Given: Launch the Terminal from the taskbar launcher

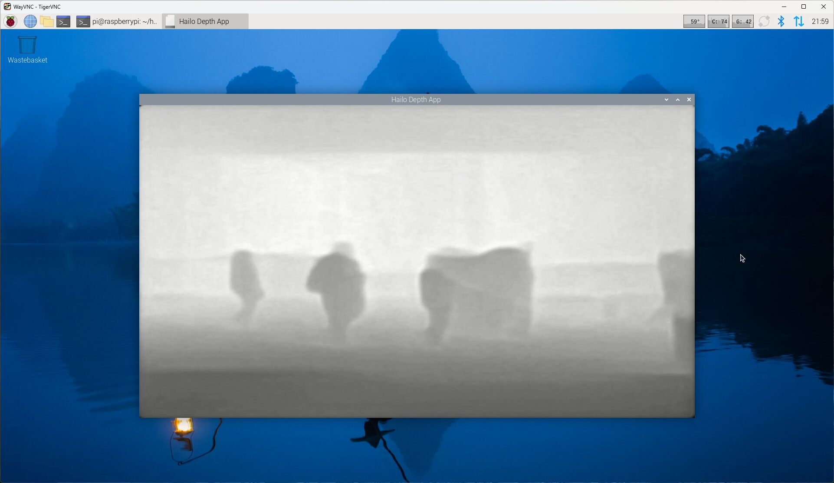Looking at the screenshot, I should 63,21.
